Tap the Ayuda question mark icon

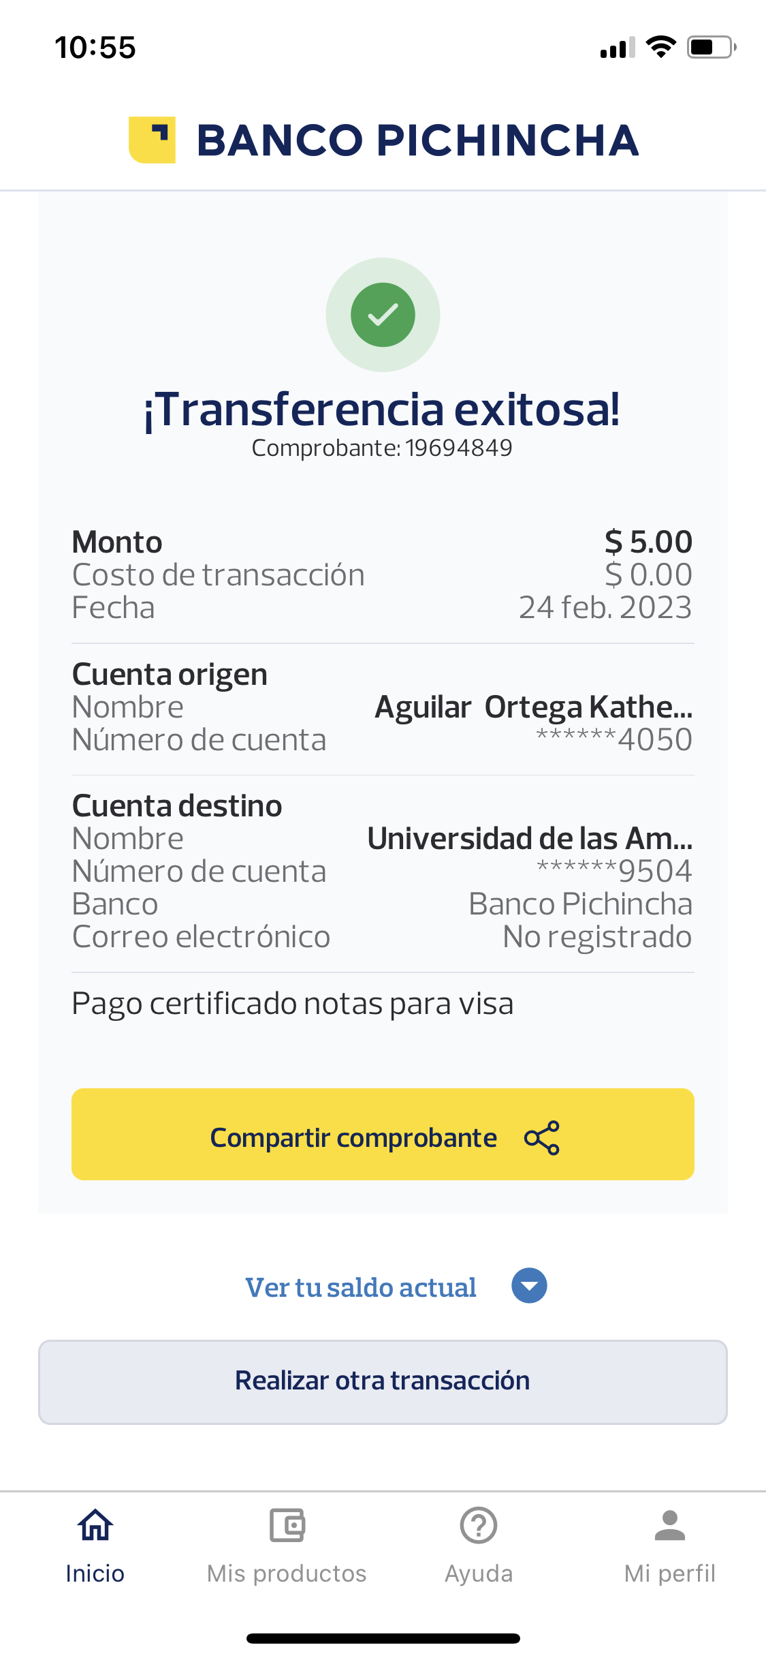tap(479, 1525)
